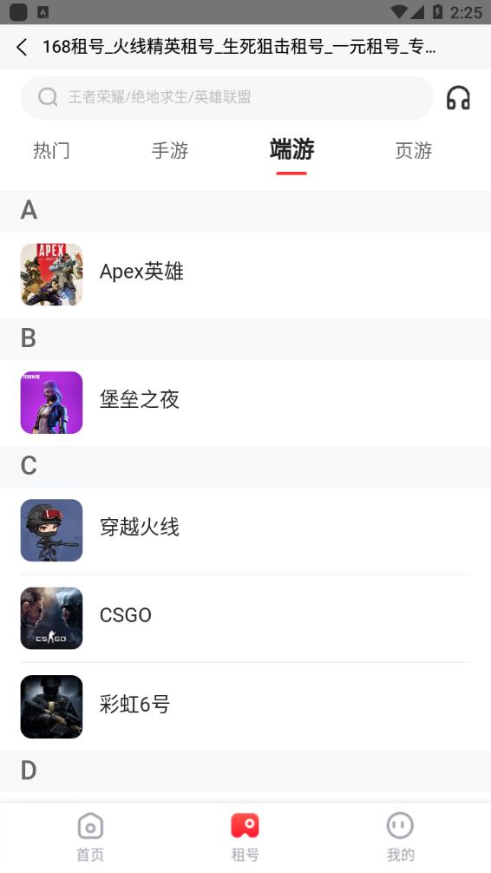
Task: Open the Apex英雄 game icon
Action: (52, 274)
